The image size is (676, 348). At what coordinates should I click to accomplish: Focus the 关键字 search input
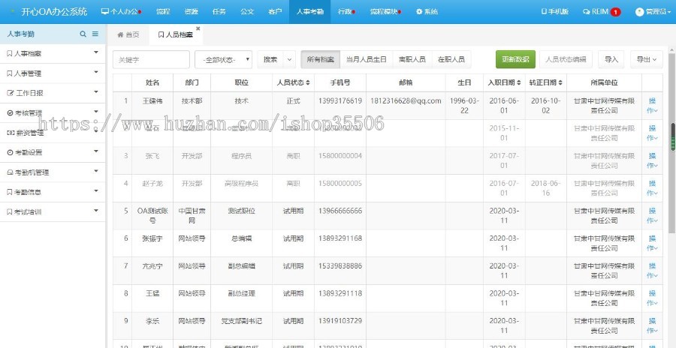click(151, 59)
